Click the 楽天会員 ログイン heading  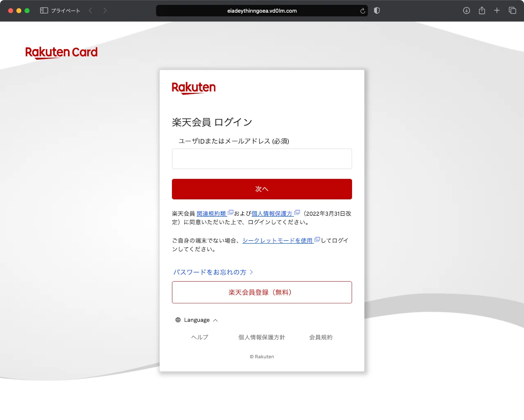(x=212, y=122)
